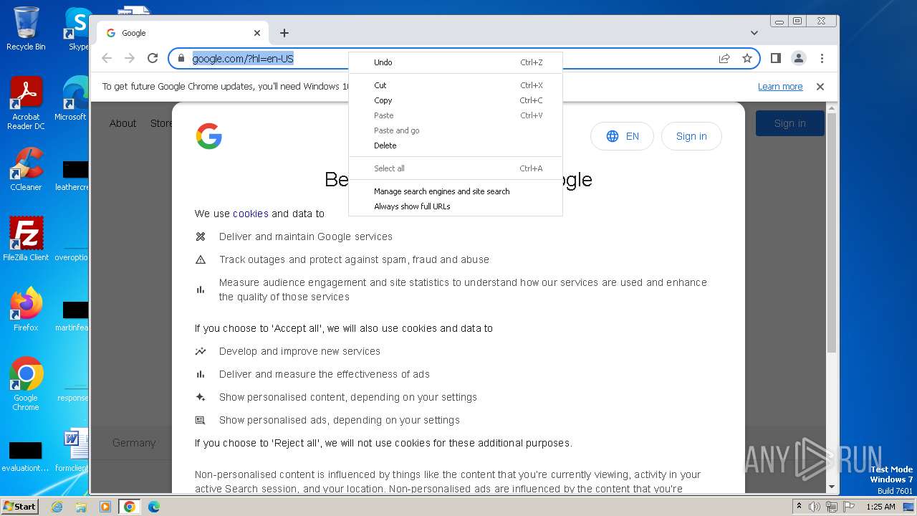Click the scrollbar down arrow
This screenshot has width=917, height=516.
click(831, 487)
